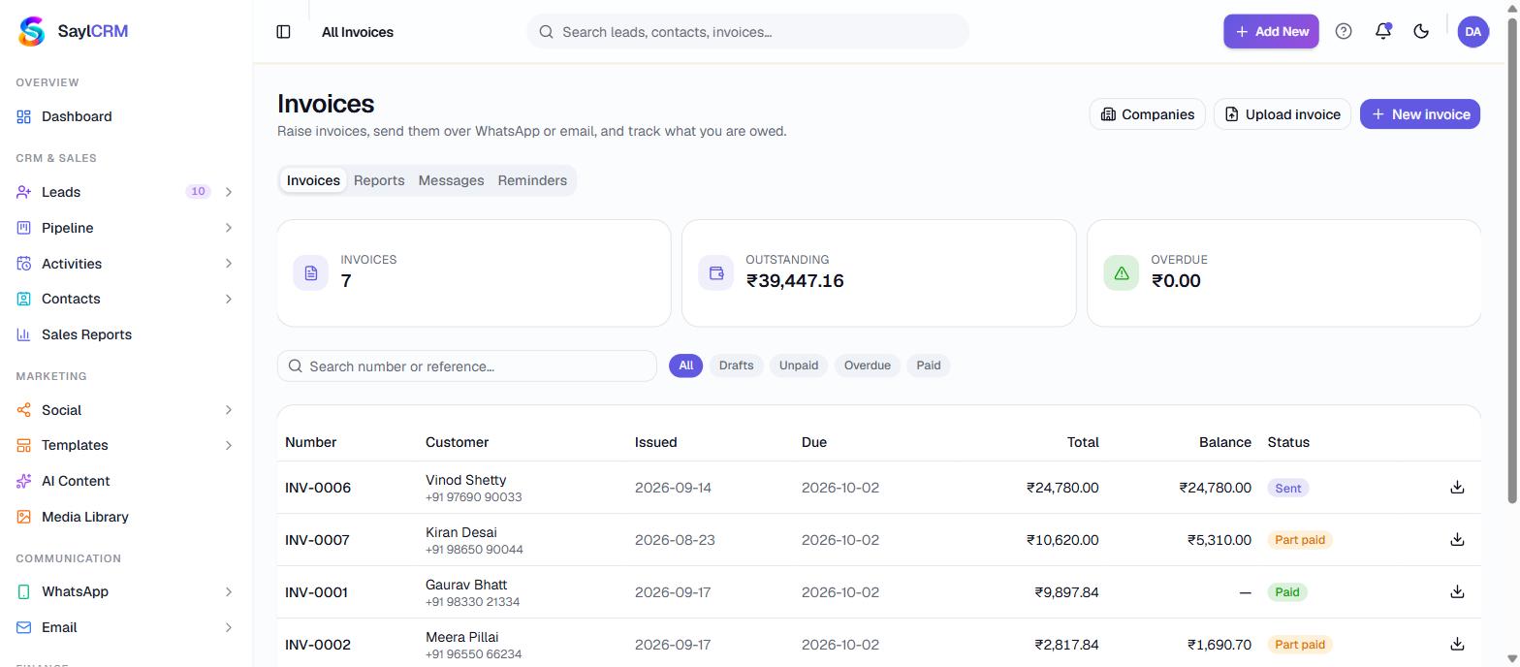Click customer name Meera Pillai

coord(462,637)
